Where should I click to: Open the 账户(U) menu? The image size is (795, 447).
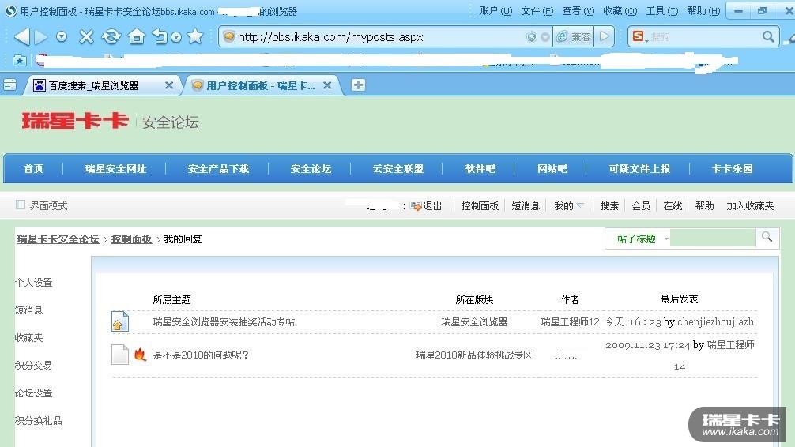click(495, 10)
